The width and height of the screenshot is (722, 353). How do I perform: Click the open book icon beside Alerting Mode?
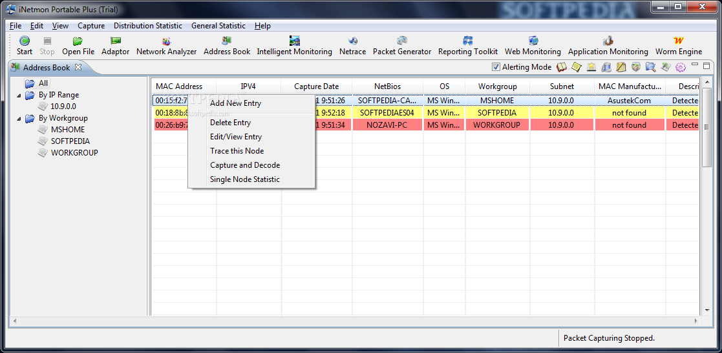click(x=561, y=67)
